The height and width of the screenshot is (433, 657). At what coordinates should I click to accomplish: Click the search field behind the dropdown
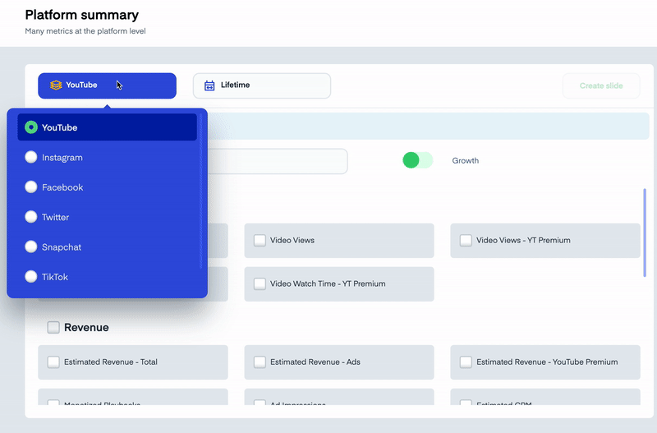tap(278, 161)
